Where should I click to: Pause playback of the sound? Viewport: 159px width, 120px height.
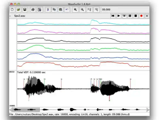[130, 16]
